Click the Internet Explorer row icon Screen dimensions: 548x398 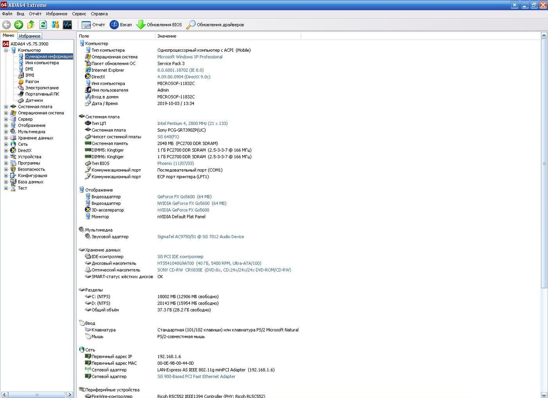tap(88, 70)
